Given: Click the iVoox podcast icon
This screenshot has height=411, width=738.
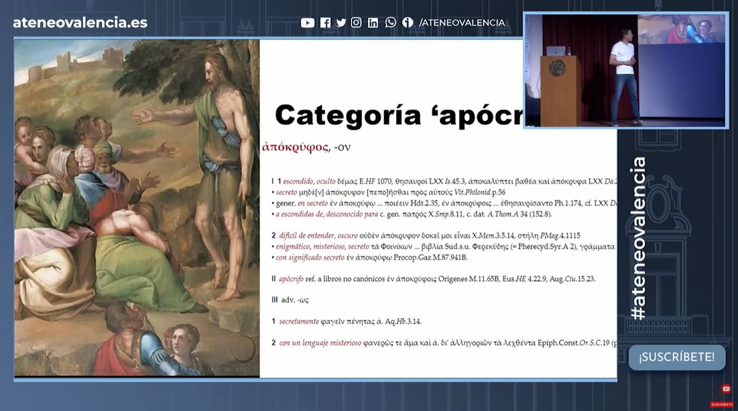Looking at the screenshot, I should click(x=407, y=23).
